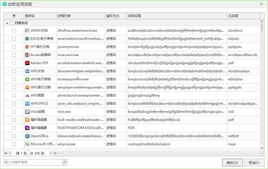Click the csv|mpp|mpt|txt|xls|xlsx|xml suffix cell
Screen dimensions: 268x169
coord(177,144)
